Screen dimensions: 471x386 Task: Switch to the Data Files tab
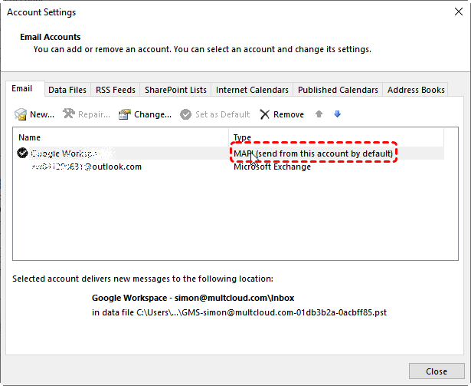tap(67, 90)
